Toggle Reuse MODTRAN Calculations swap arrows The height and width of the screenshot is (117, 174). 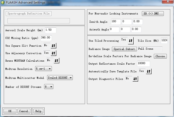pyautogui.click(x=56, y=61)
